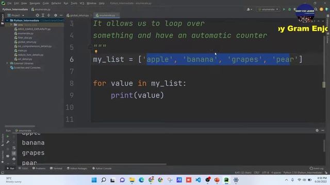Open the Navigate menu
The height and width of the screenshot is (185, 330).
pos(35,4)
